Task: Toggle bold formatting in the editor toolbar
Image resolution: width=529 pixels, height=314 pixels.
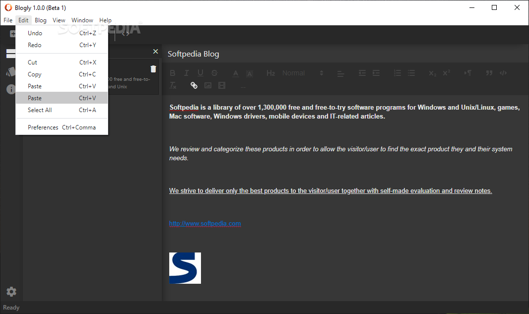Action: click(x=172, y=73)
